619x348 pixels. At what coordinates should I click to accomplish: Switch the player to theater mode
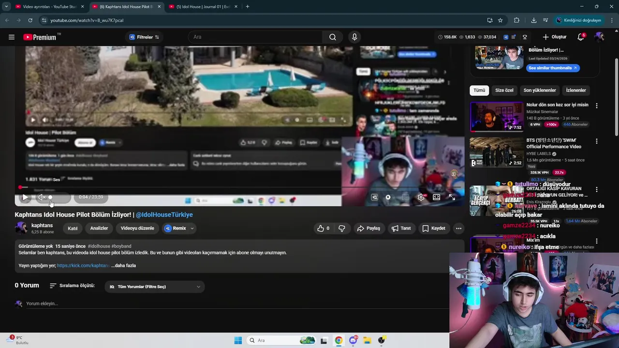pyautogui.click(x=436, y=197)
